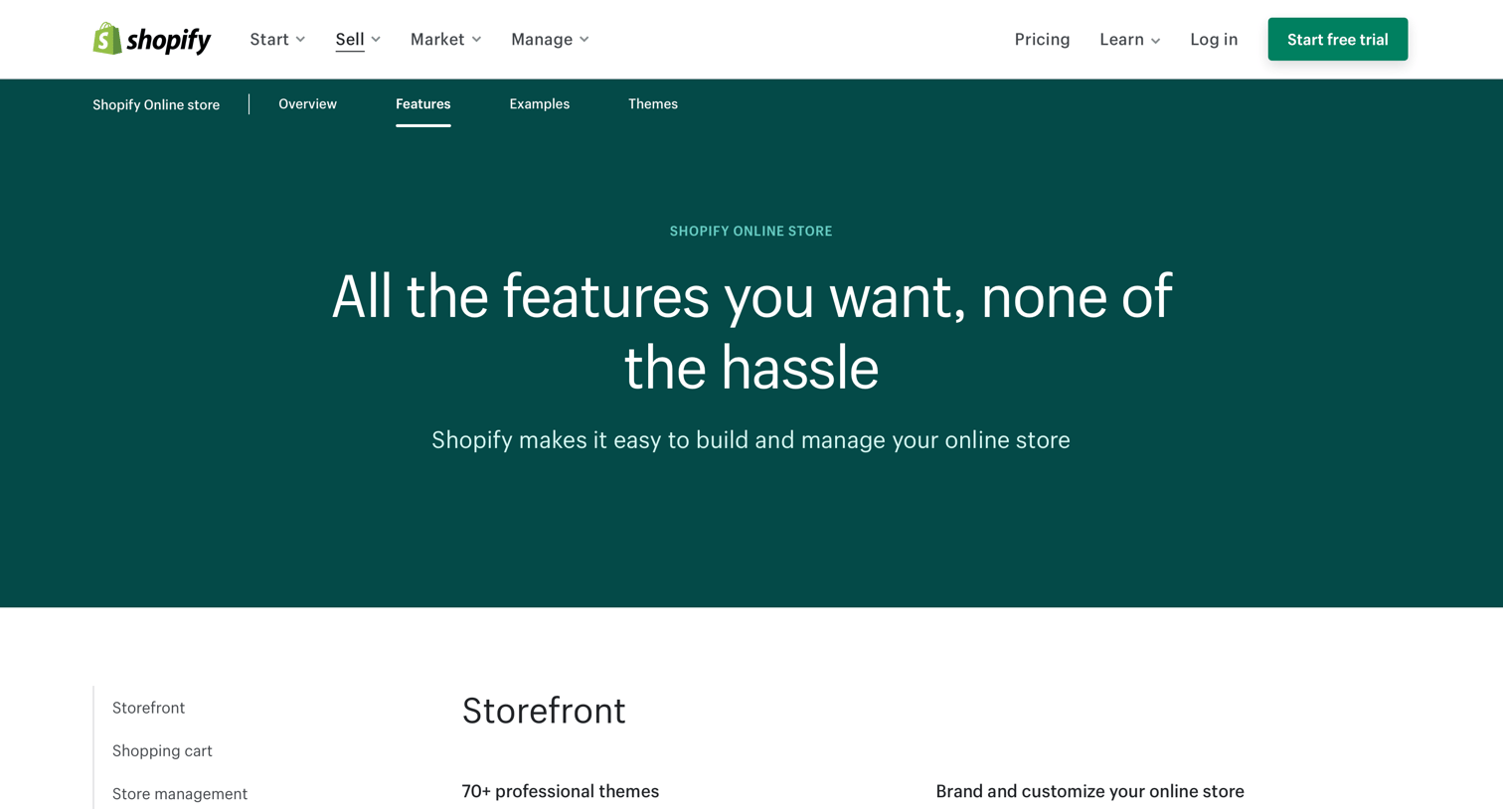Jump to Storefront in the sidebar

tap(148, 708)
